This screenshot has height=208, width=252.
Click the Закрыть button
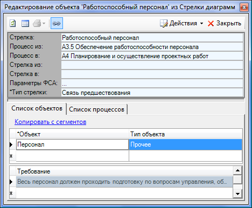[x=225, y=23]
